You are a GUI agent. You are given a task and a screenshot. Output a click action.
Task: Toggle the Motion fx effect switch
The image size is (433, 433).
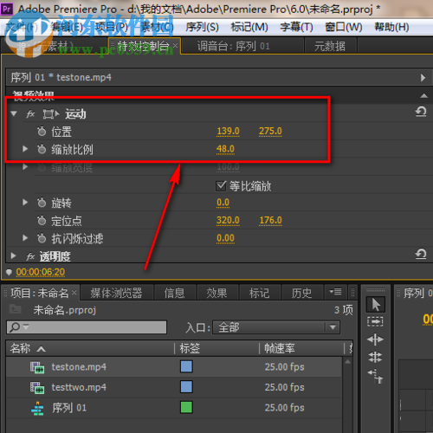click(30, 114)
